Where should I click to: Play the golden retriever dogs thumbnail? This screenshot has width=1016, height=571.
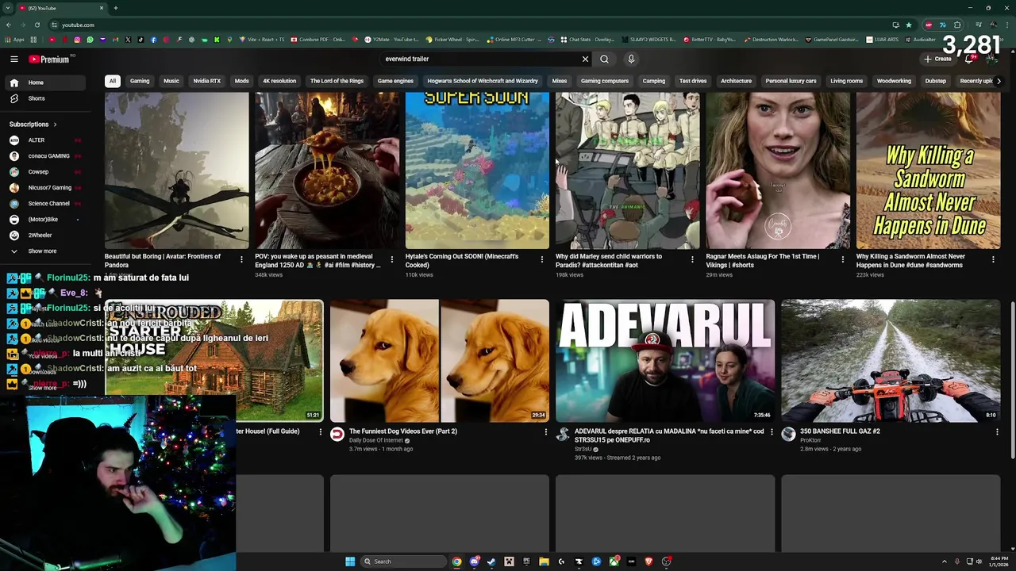[440, 360]
